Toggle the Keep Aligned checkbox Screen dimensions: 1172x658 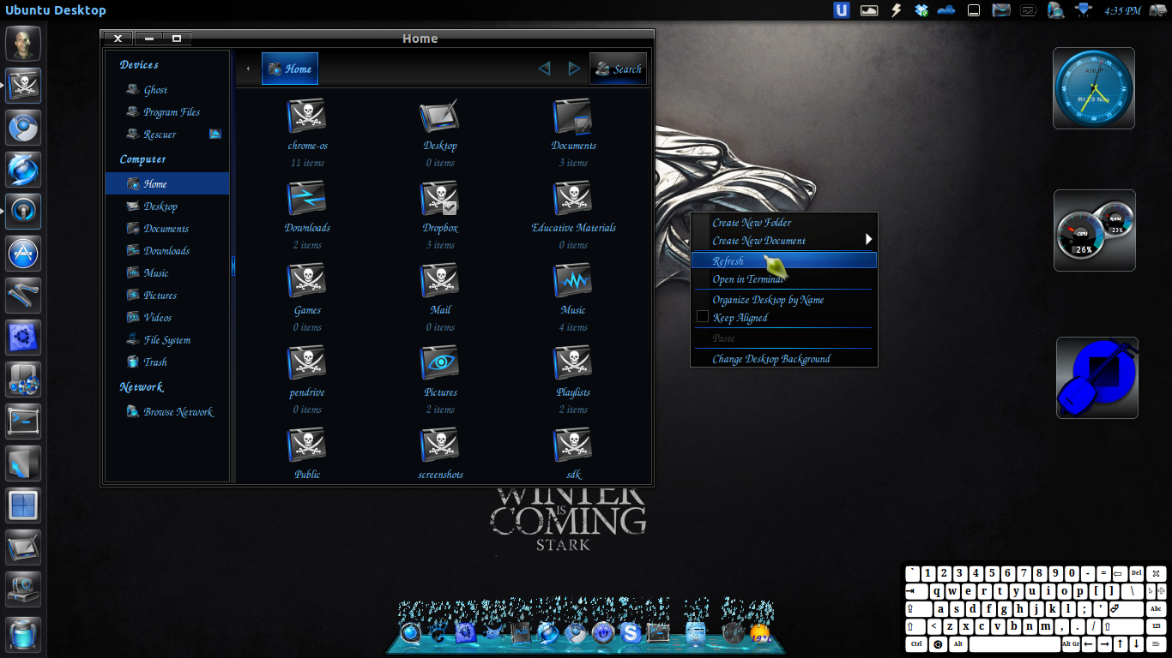702,317
